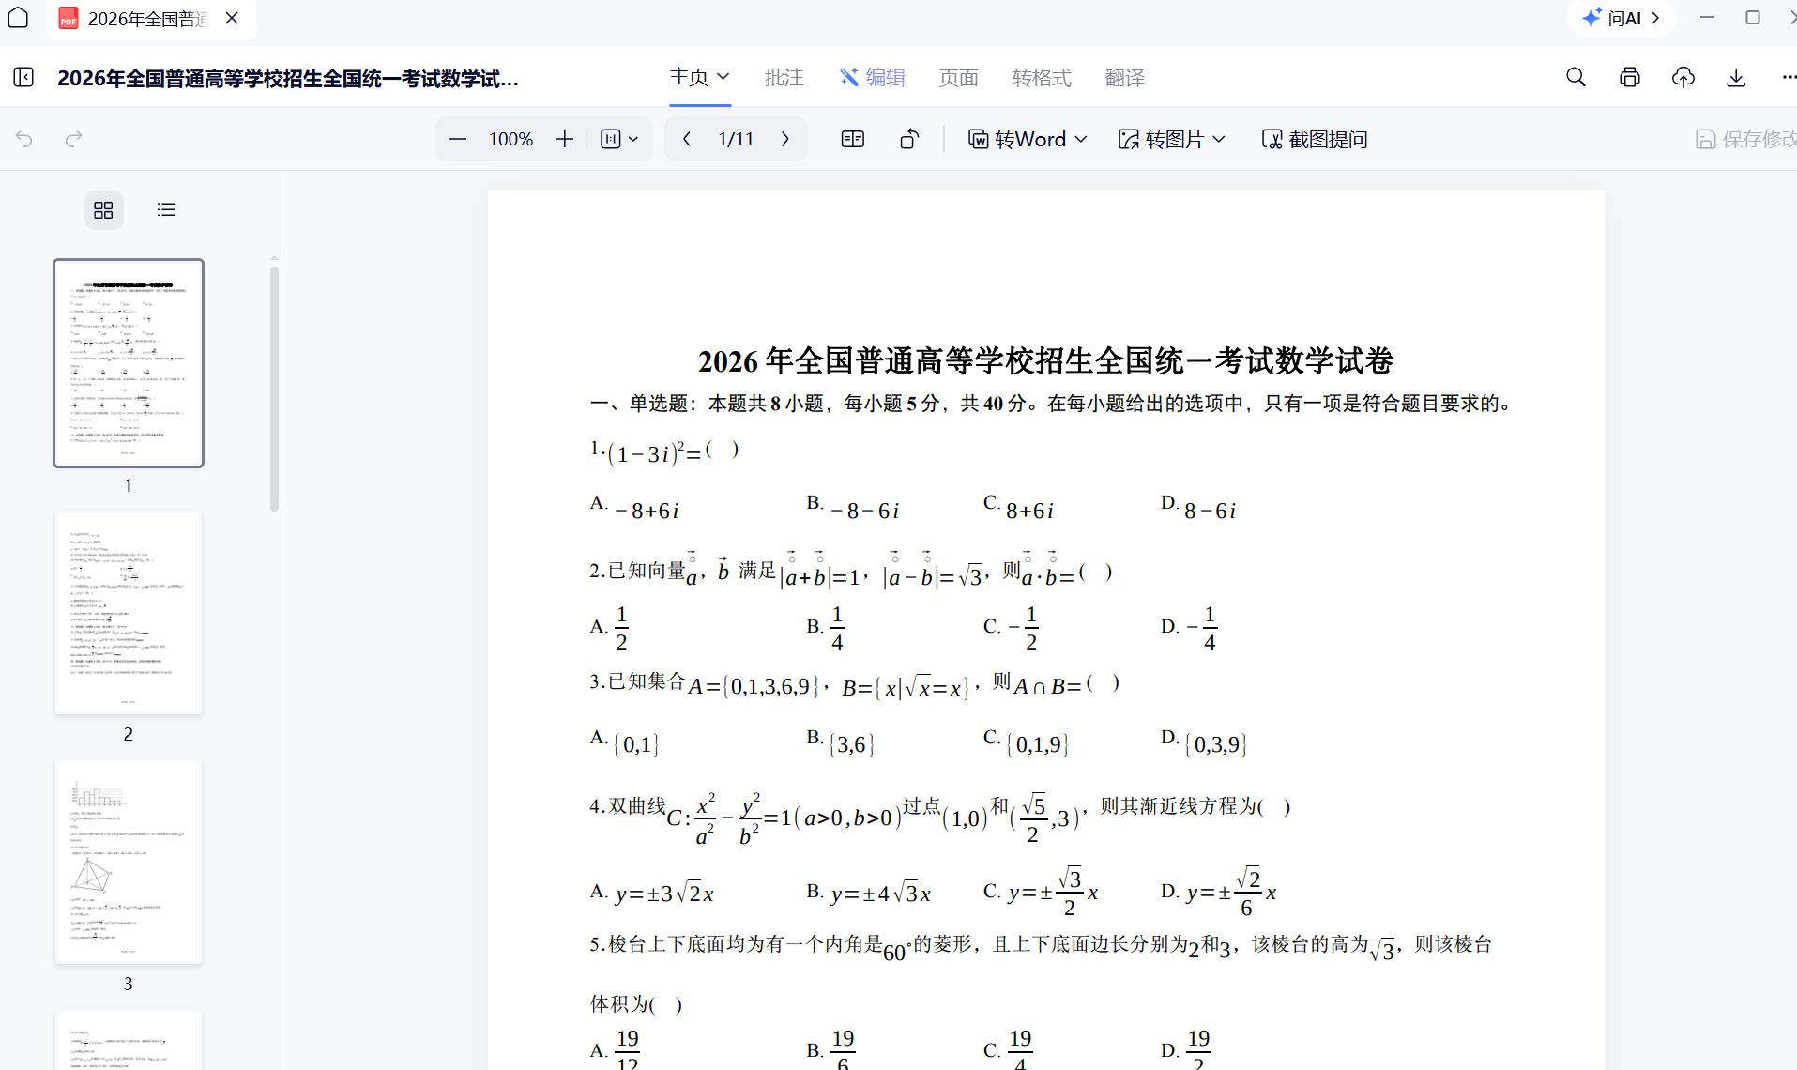This screenshot has height=1070, width=1797.
Task: Zoom in with the plus button
Action: [x=564, y=139]
